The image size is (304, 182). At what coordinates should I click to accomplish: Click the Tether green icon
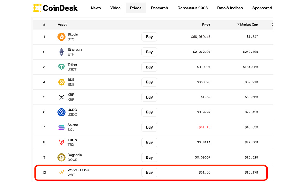pos(61,67)
